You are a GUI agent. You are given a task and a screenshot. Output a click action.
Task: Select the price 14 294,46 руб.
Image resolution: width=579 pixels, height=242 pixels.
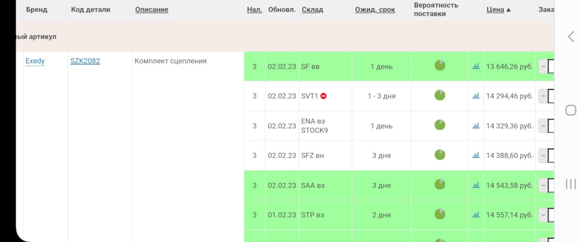coord(510,96)
